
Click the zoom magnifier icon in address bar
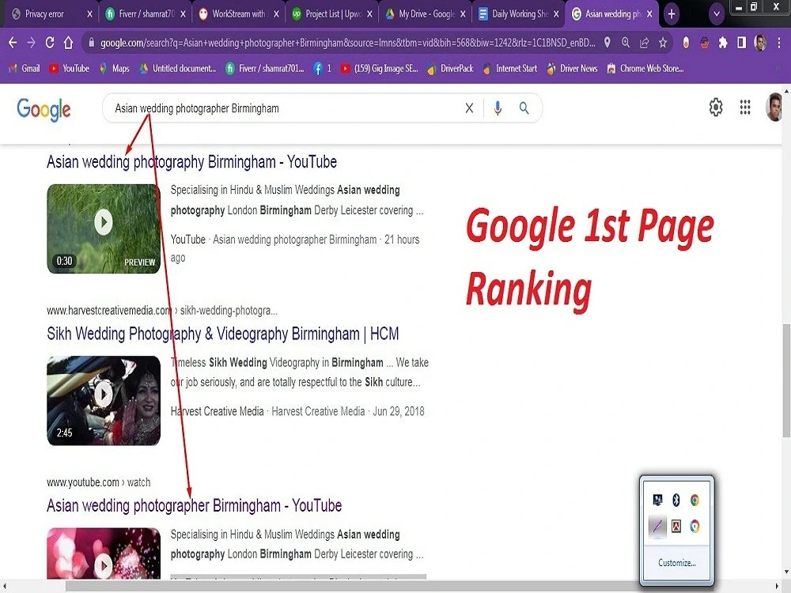point(626,43)
